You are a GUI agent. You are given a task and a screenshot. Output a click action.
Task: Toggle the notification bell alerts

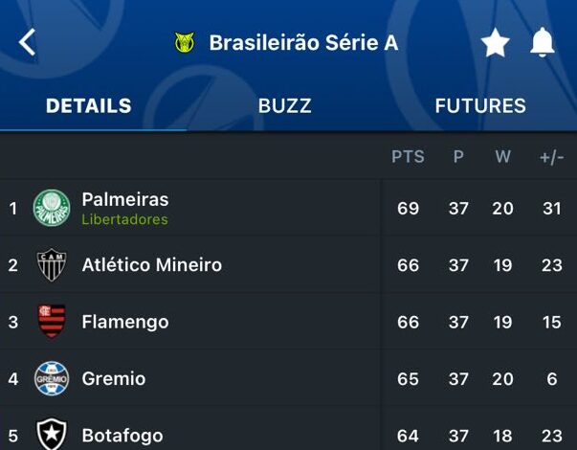pyautogui.click(x=543, y=43)
